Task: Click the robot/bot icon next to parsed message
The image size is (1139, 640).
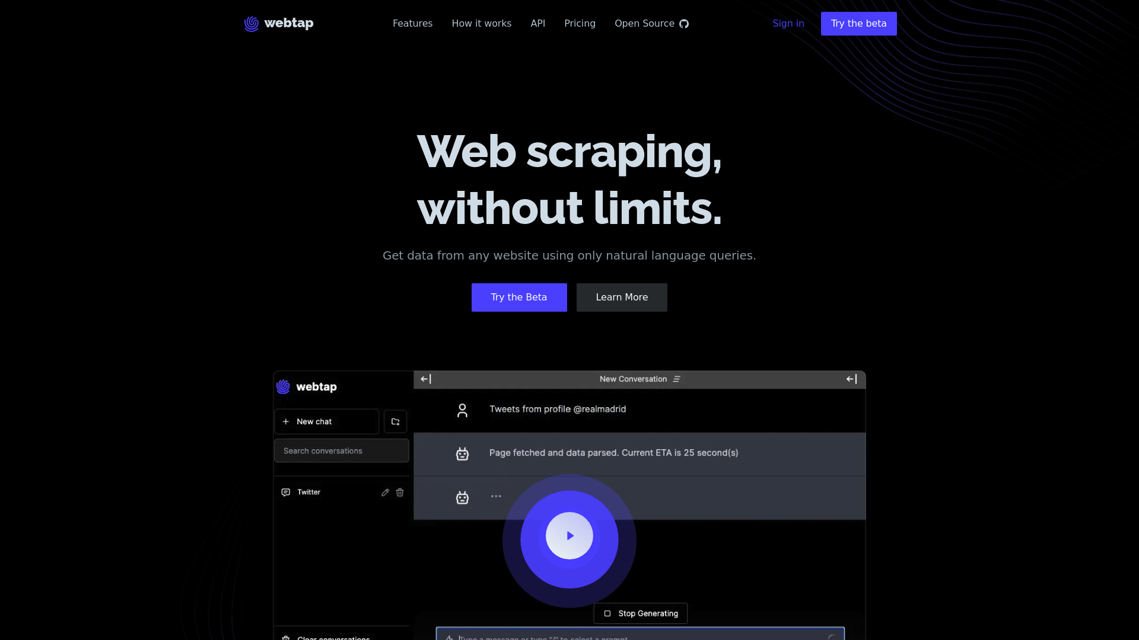Action: coord(462,453)
